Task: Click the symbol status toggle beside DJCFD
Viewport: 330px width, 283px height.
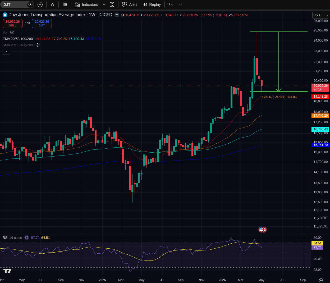Action: click(117, 15)
